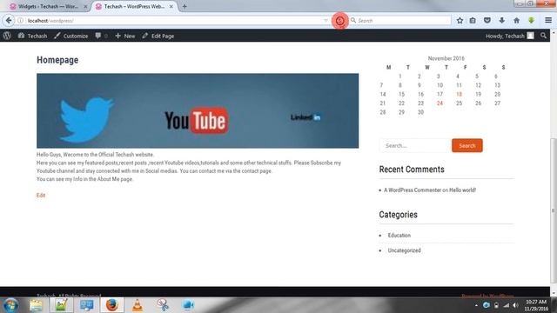The width and height of the screenshot is (557, 313).
Task: Click the volume speaker in system tray
Action: (x=515, y=305)
